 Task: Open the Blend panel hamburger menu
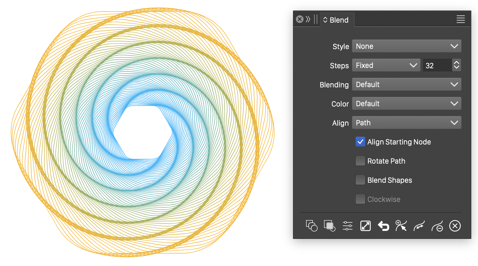460,19
